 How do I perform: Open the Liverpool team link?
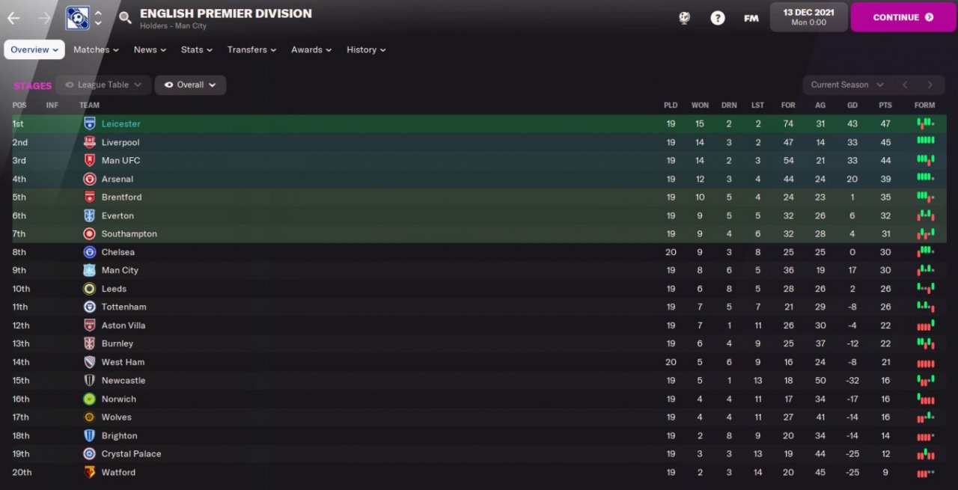pos(120,142)
